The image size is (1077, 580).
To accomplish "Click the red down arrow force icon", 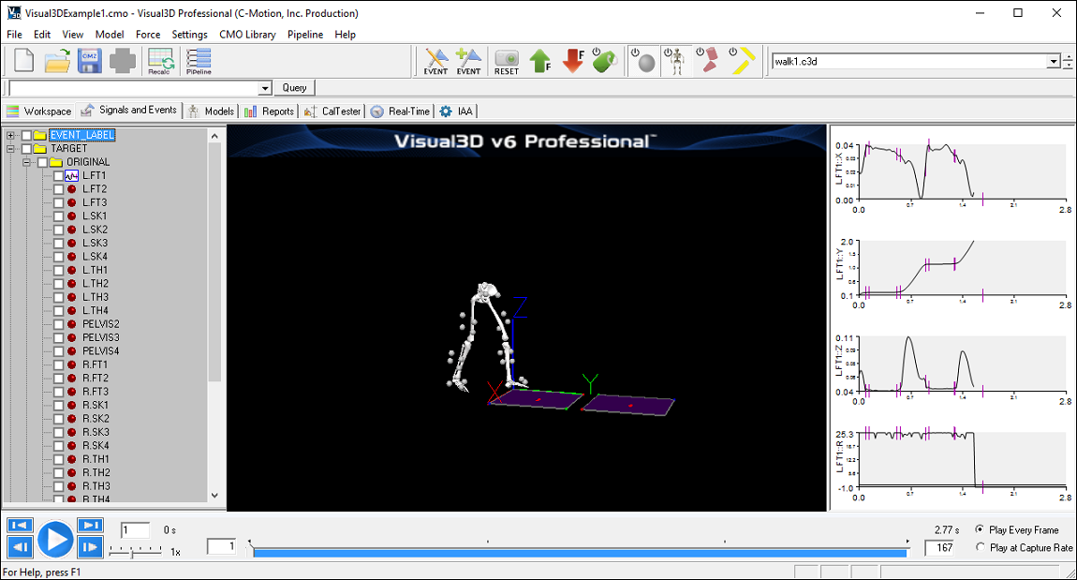I will [573, 61].
